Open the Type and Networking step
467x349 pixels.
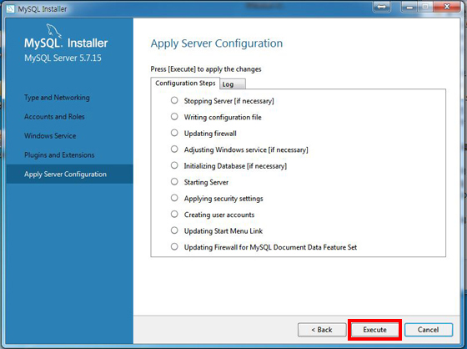pos(57,98)
